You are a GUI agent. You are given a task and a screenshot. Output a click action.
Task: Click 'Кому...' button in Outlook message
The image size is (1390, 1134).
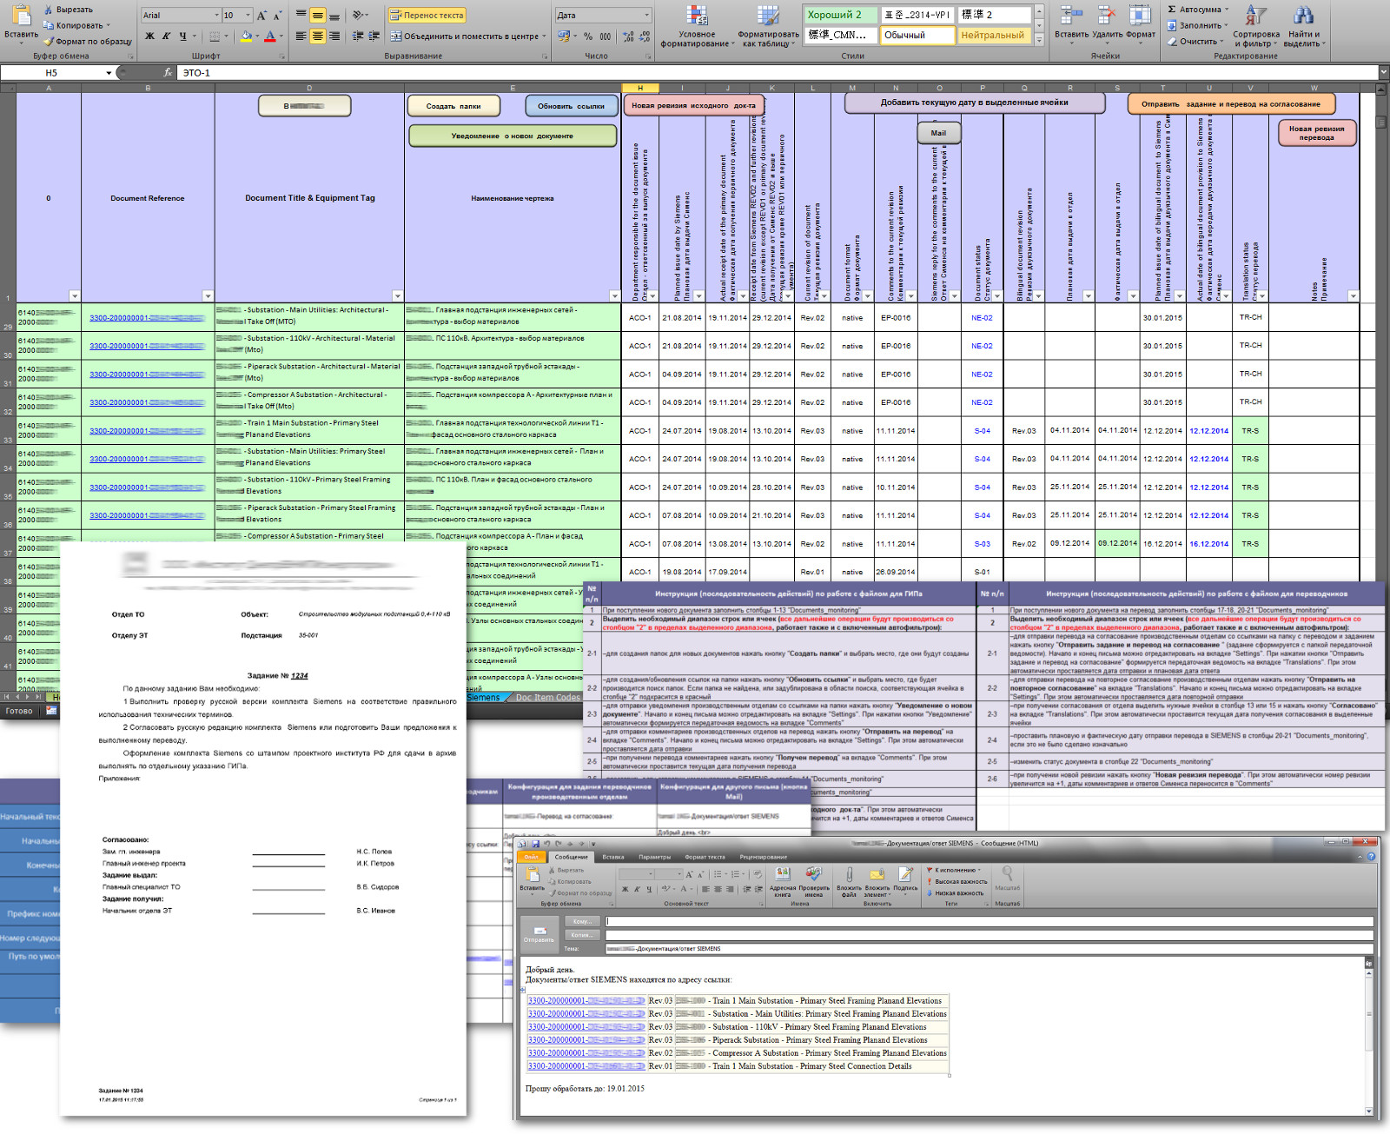tap(582, 921)
